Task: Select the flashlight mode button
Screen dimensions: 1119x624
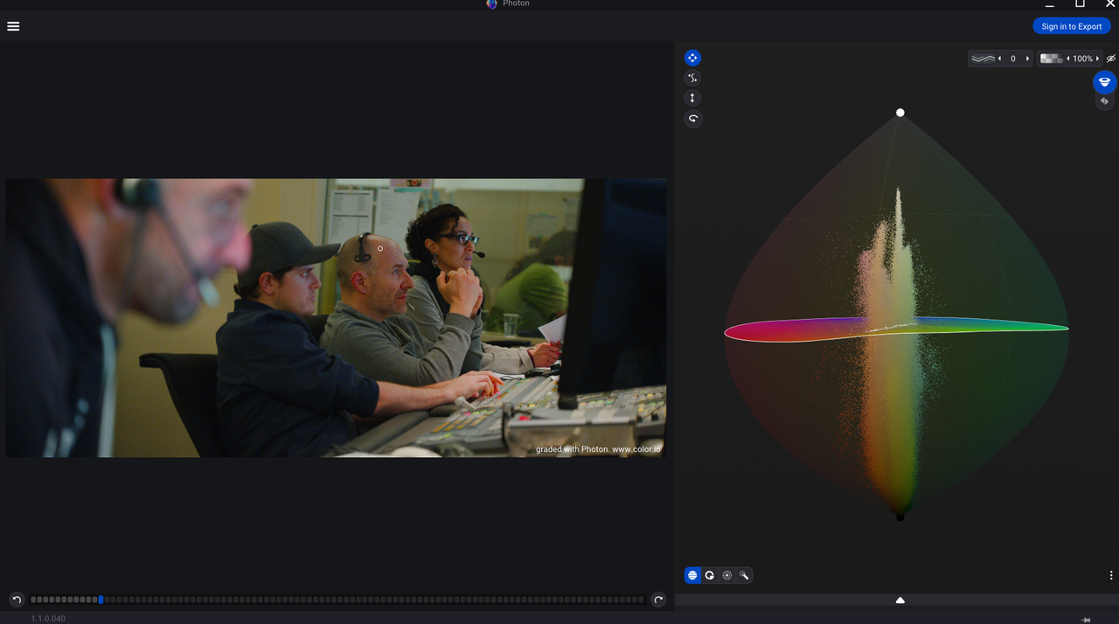Action: [744, 575]
